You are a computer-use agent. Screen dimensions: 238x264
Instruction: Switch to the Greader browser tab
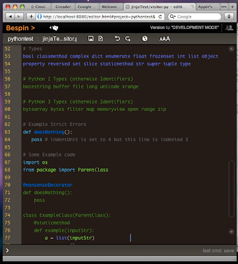pos(63,7)
